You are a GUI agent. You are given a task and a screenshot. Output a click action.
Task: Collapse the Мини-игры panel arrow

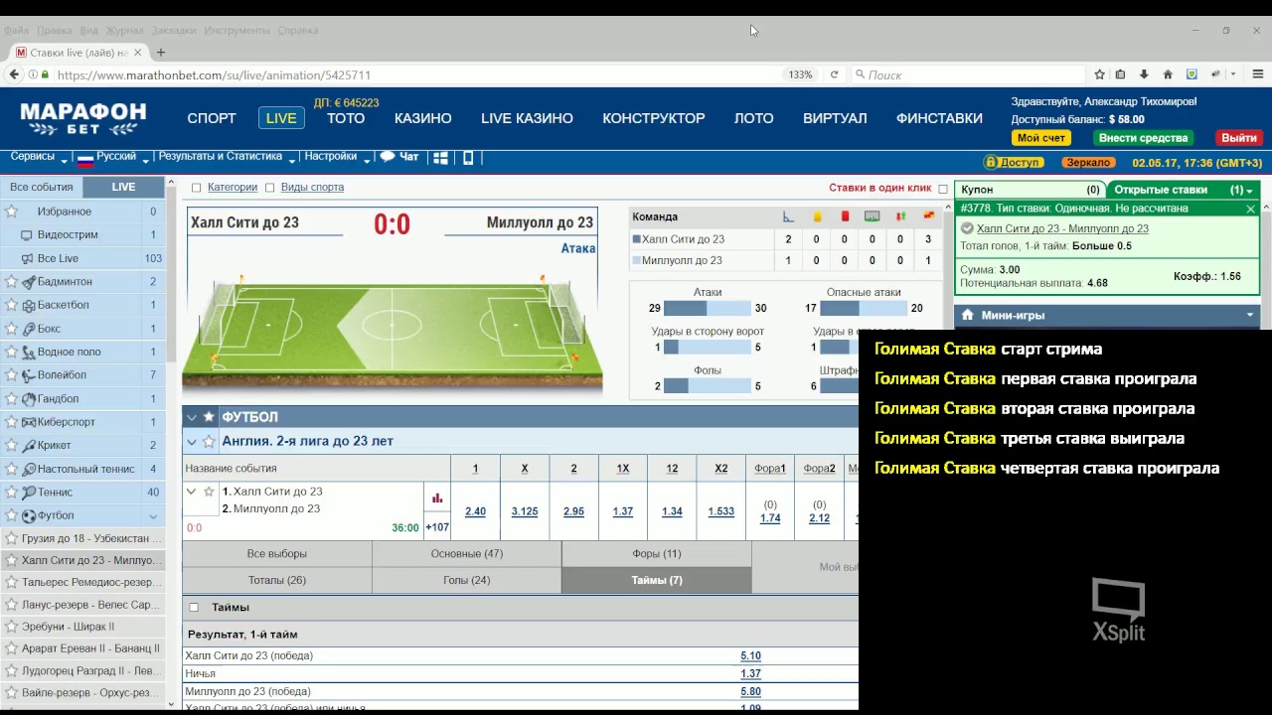click(1250, 315)
